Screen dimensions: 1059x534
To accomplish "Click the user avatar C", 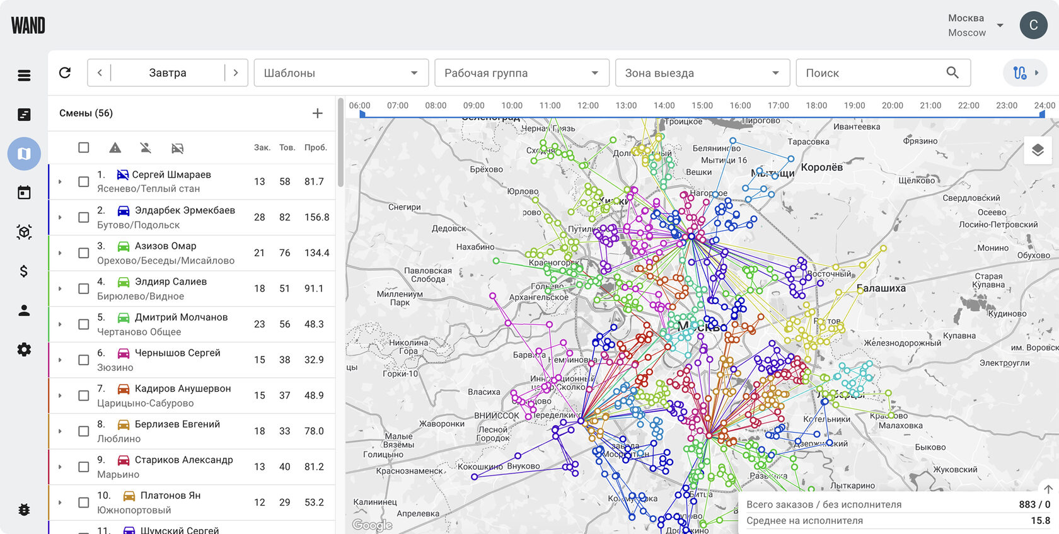I will coord(1034,25).
